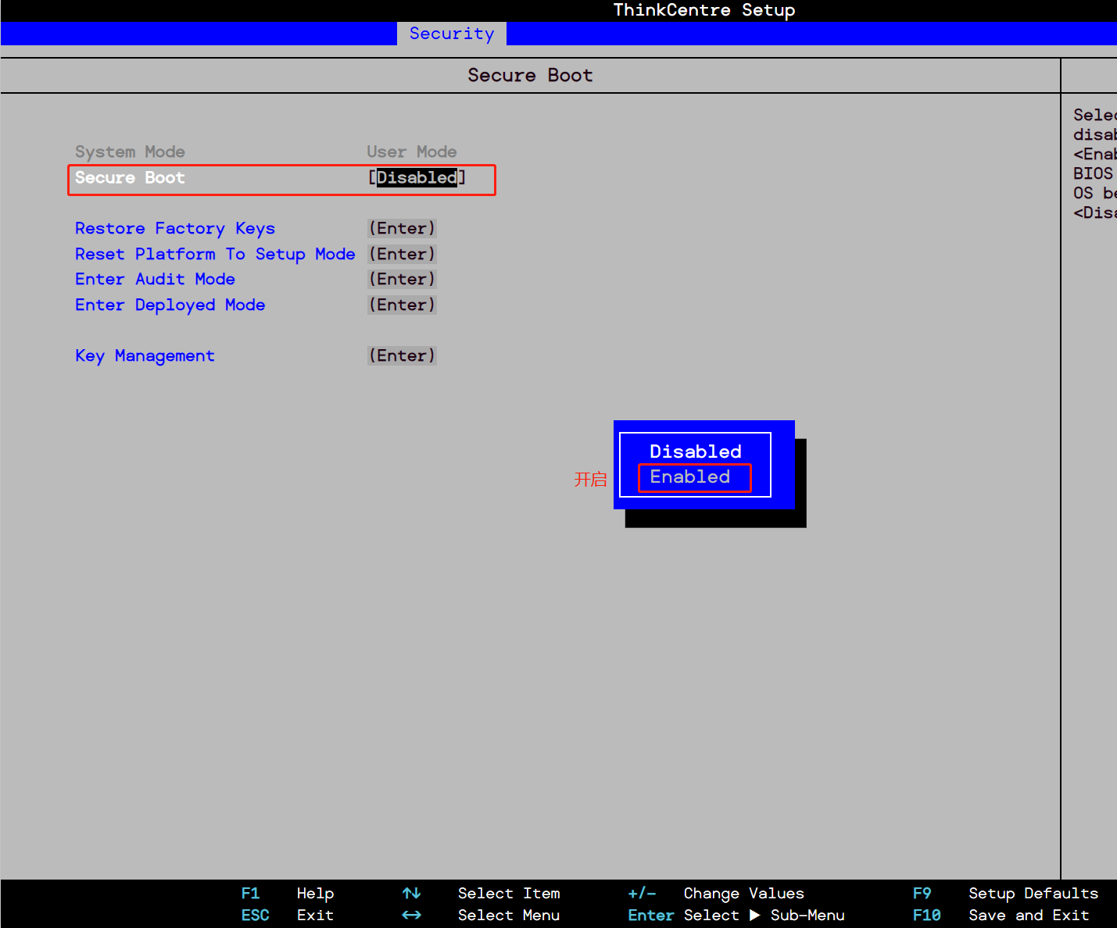Open Key Management submenu
Viewport: 1117px width, 928px height.
[x=145, y=356]
